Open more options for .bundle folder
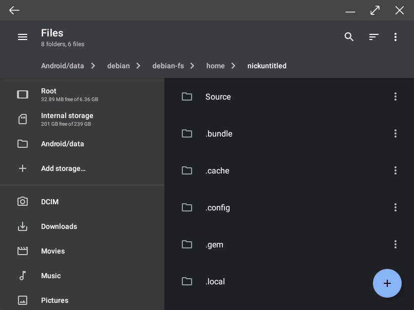This screenshot has width=414, height=310. pyautogui.click(x=396, y=133)
